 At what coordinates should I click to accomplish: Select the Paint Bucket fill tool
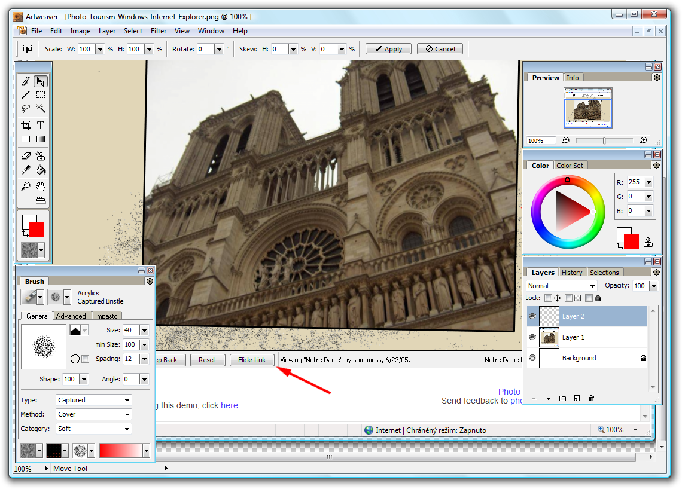(x=41, y=170)
